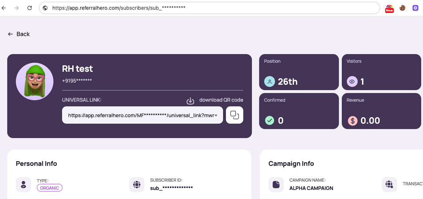Screen dimensions: 423x199
Task: Click the Transaction globe search icon
Action: click(x=389, y=185)
